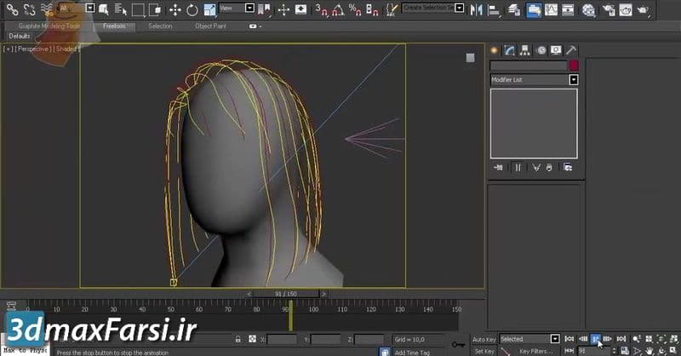
Task: Toggle Auto Key mode
Action: coord(483,339)
